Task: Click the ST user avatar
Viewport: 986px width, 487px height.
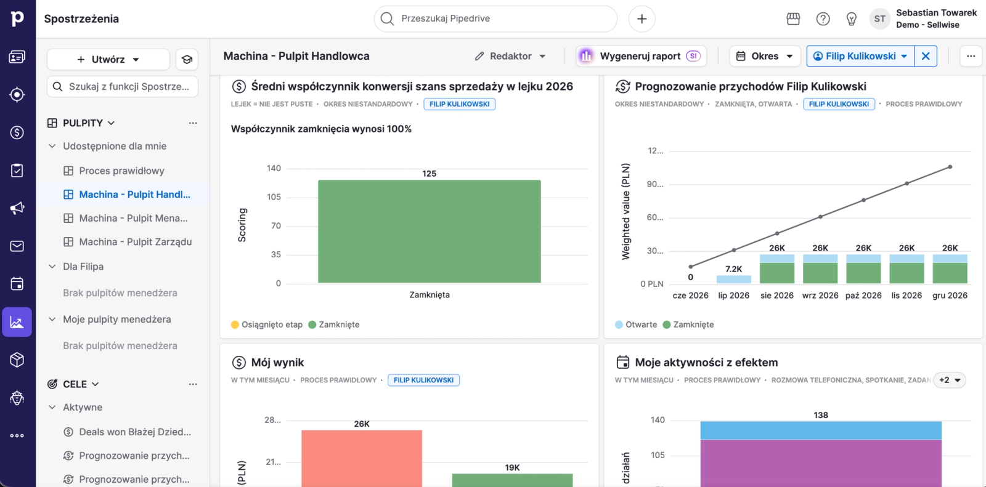Action: click(880, 19)
